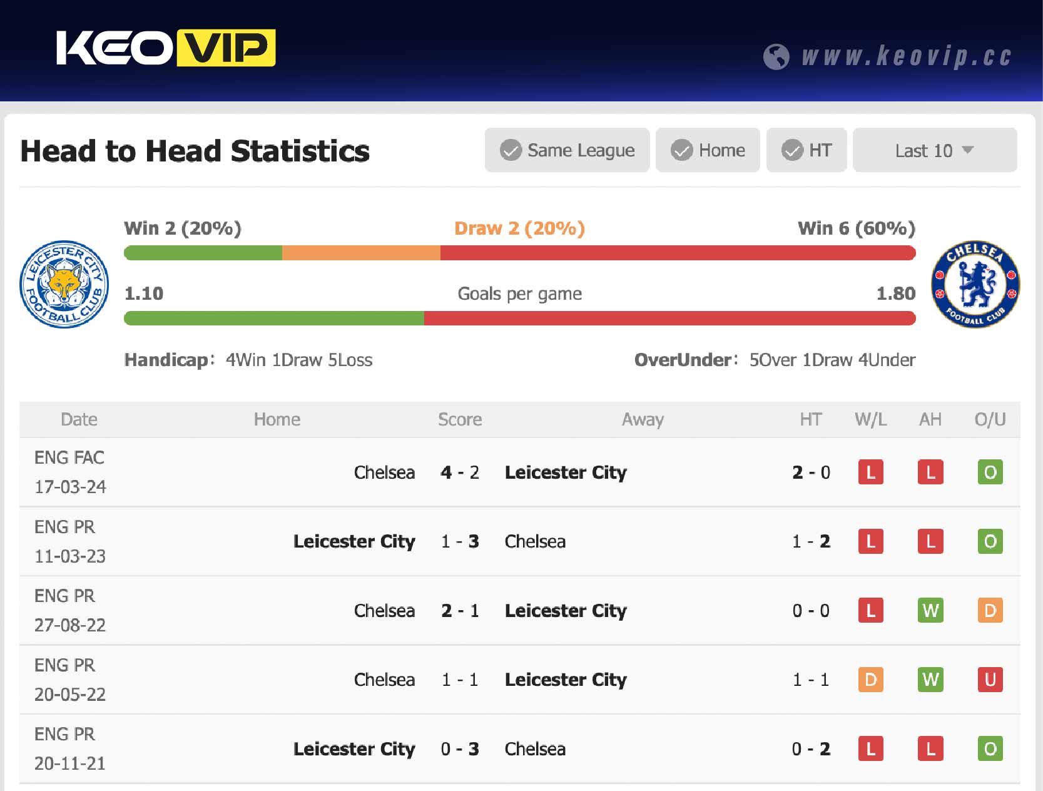Click the globe icon beside the website URL
Screen dimensions: 1043x791
point(776,57)
